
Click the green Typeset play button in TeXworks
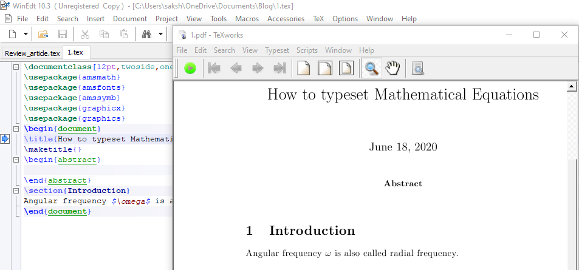190,68
